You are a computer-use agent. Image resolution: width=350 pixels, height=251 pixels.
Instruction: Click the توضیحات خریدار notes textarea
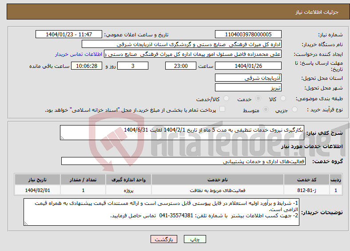pos(161,212)
